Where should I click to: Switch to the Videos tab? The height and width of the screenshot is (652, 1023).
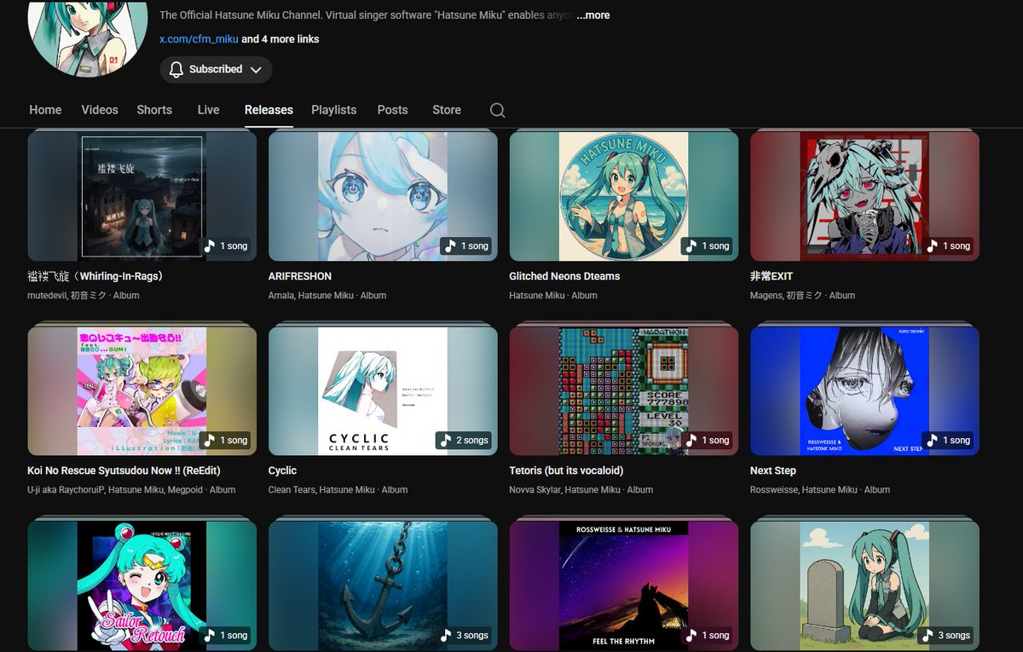[100, 110]
